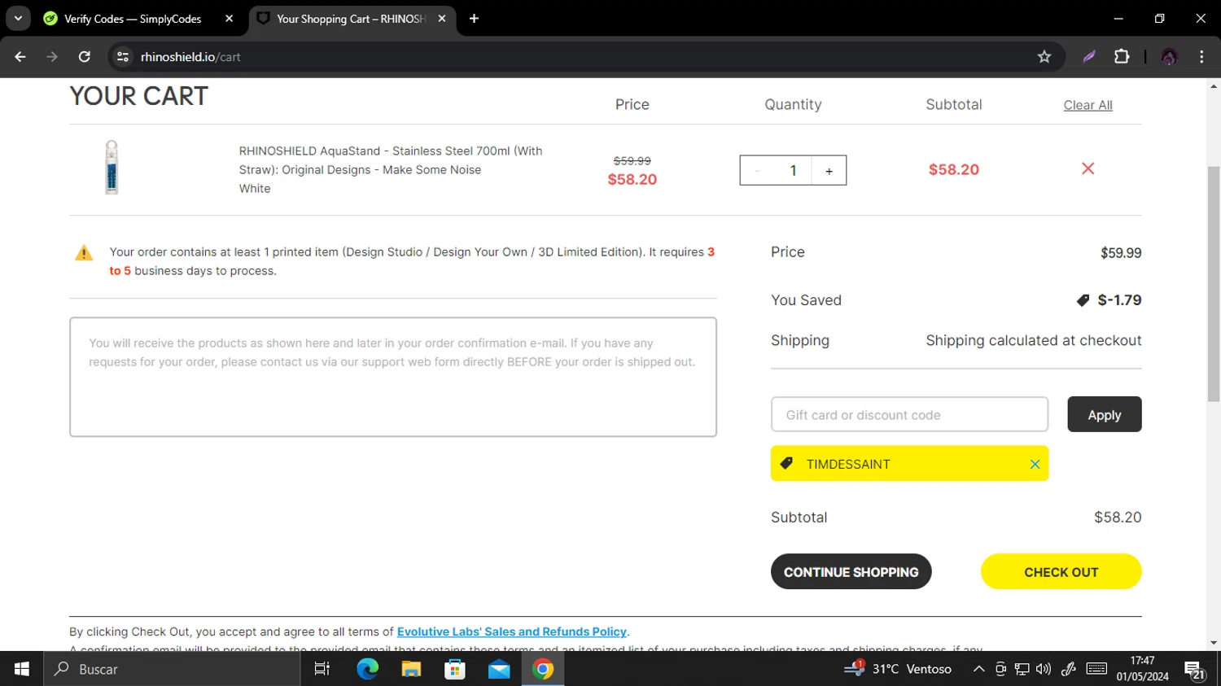Click the taskbar clock and date
The width and height of the screenshot is (1221, 686).
1143,669
